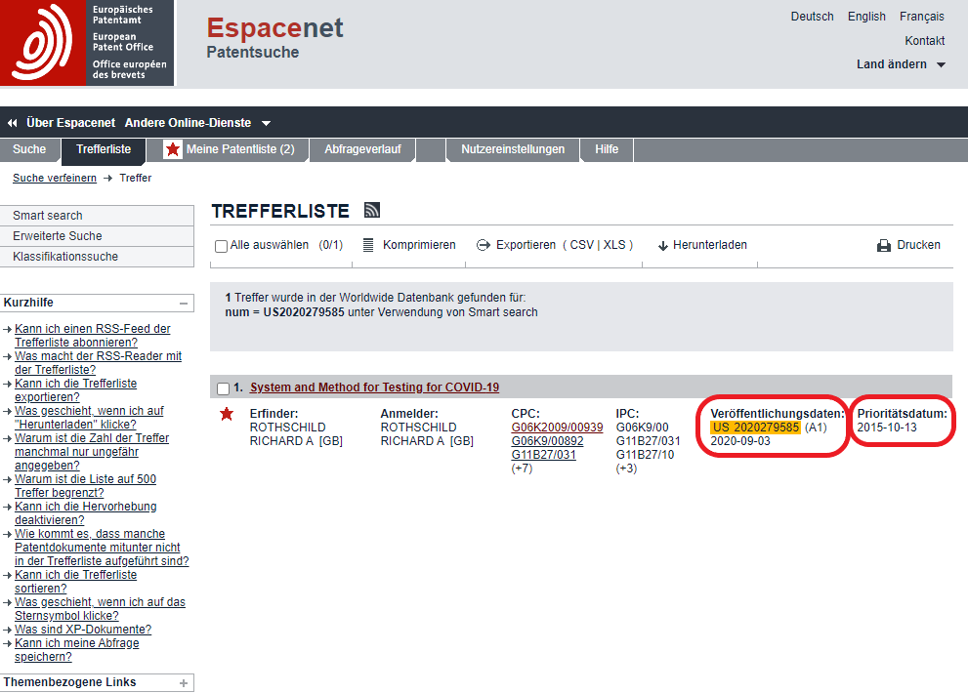Open the Land ändern dropdown
968x693 pixels.
click(901, 64)
